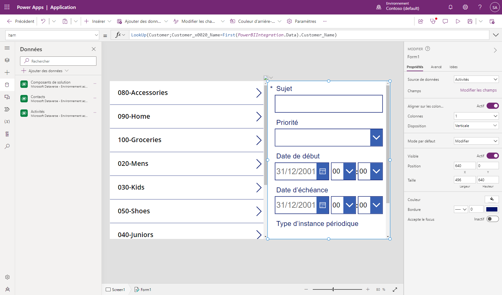Viewport: 502px width, 295px height.
Task: Open the Power Automate flows icon
Action: coord(7,109)
